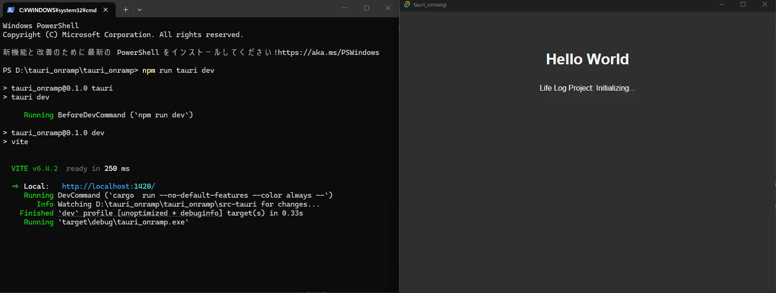Minimize the tauri_onramp window
776x293 pixels.
(722, 4)
